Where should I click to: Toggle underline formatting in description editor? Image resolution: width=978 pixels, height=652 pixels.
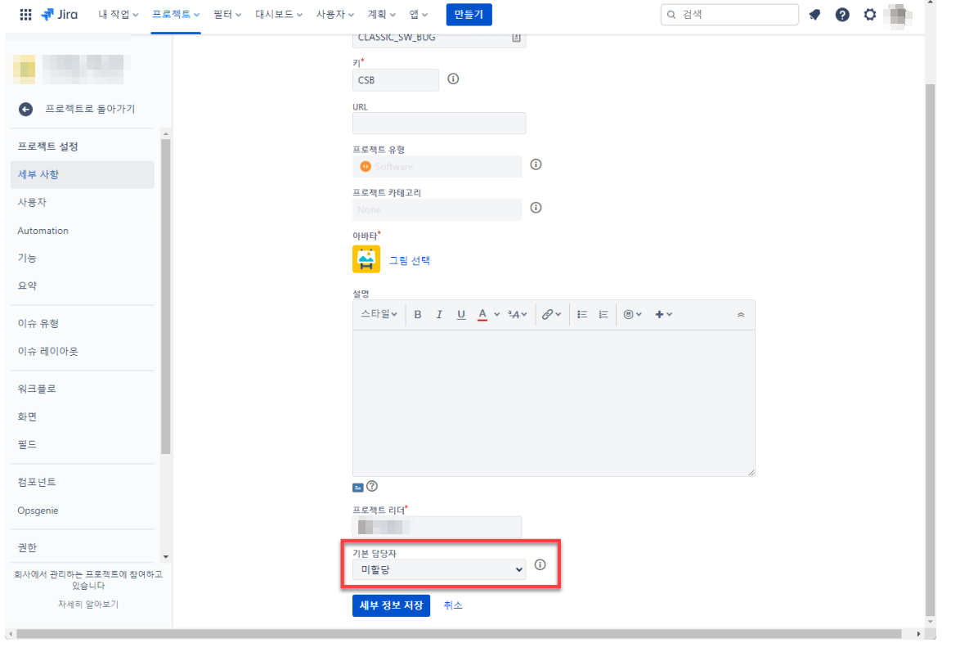461,314
